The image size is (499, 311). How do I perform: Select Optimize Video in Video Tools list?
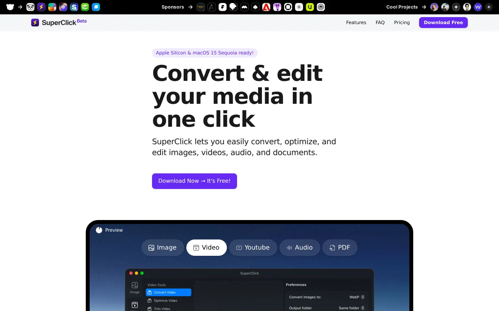[168, 301]
